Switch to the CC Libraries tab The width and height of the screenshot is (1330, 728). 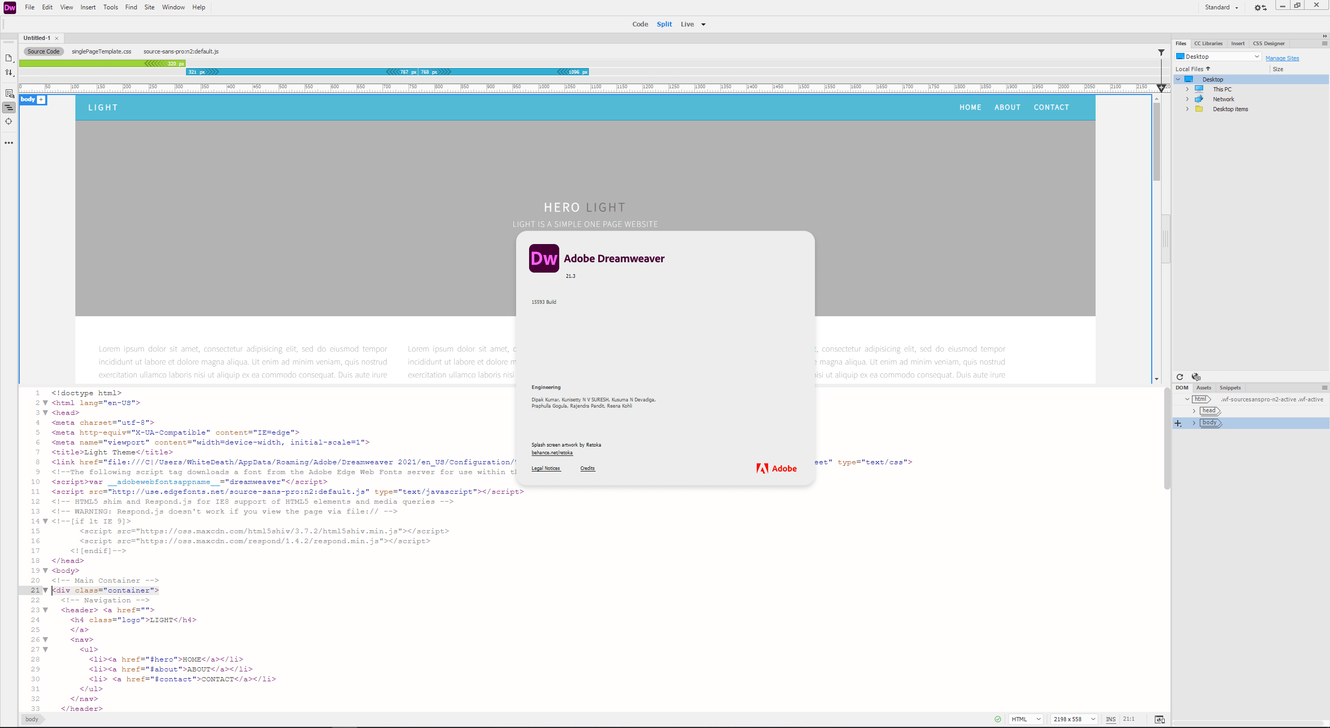[x=1208, y=44]
